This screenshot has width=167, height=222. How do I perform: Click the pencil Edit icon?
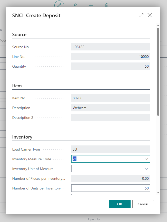coord(60,5)
